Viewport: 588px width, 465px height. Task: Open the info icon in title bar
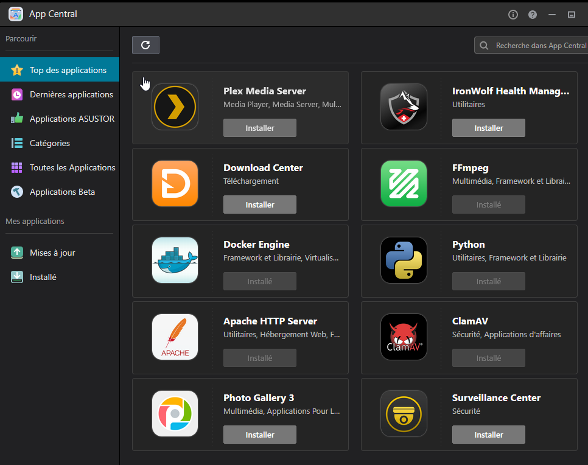pyautogui.click(x=513, y=15)
